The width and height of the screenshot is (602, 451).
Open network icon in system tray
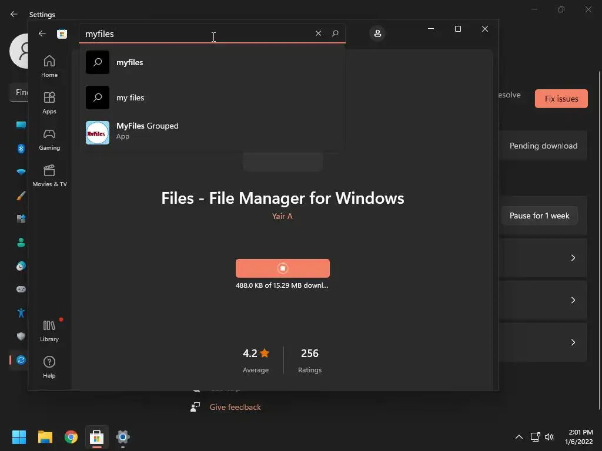535,437
